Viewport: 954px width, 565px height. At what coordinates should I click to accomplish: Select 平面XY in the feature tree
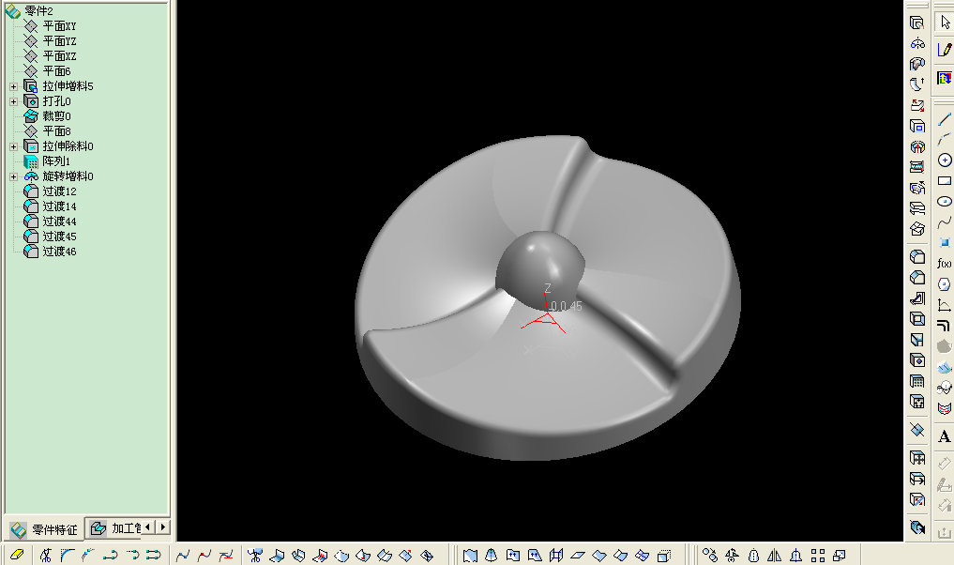click(x=59, y=26)
